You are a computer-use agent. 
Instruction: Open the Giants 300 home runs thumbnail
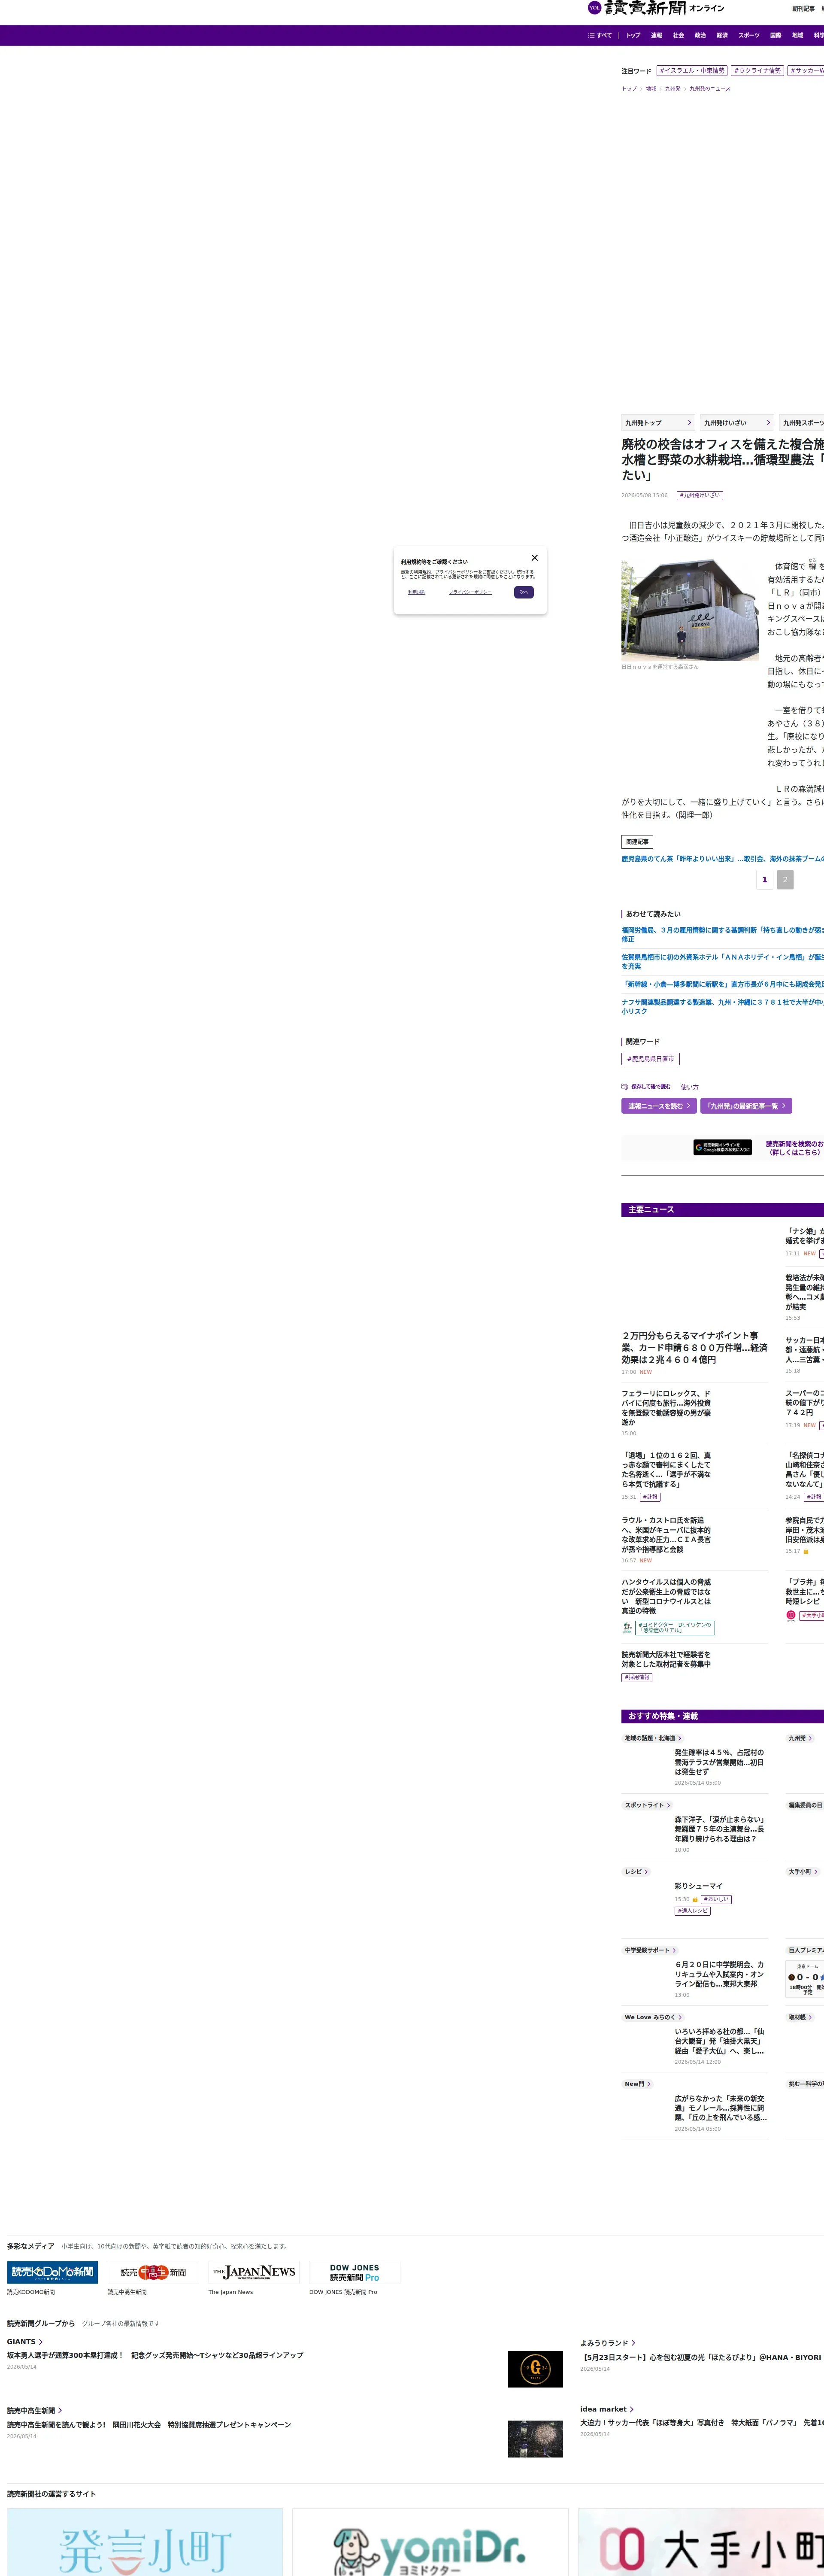(x=535, y=2368)
